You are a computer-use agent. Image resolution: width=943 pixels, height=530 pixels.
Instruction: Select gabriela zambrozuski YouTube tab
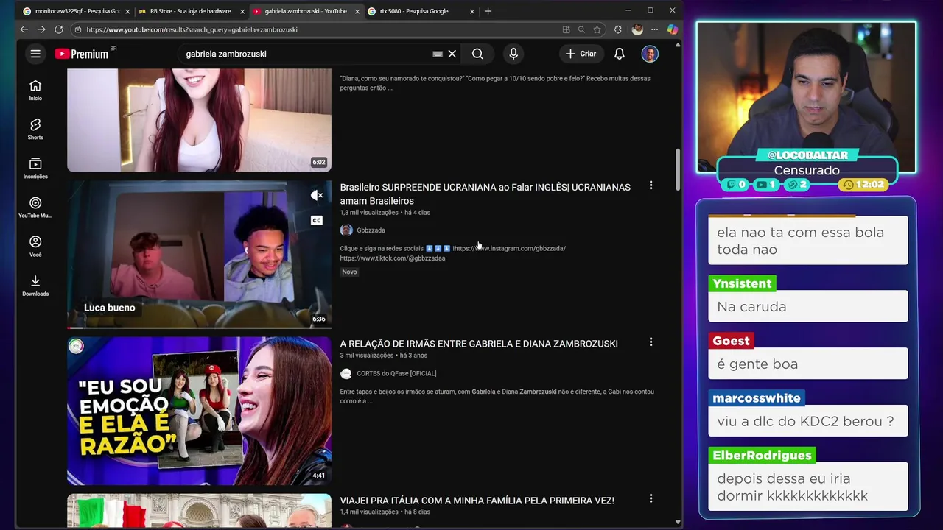pos(305,11)
